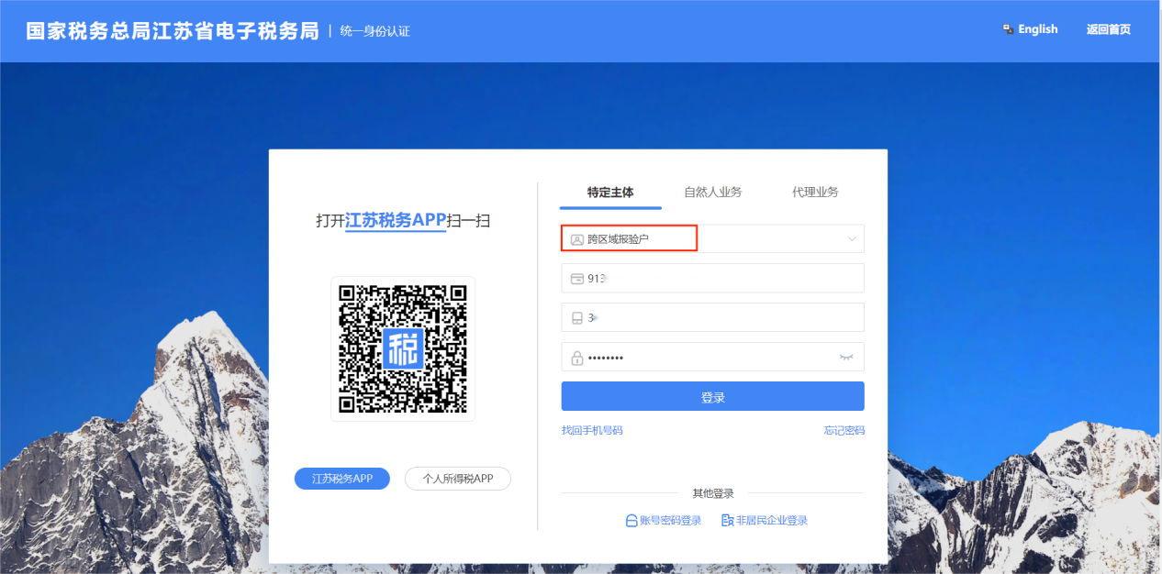The image size is (1162, 574).
Task: Select the 江苏税务APP scan option
Action: click(341, 479)
